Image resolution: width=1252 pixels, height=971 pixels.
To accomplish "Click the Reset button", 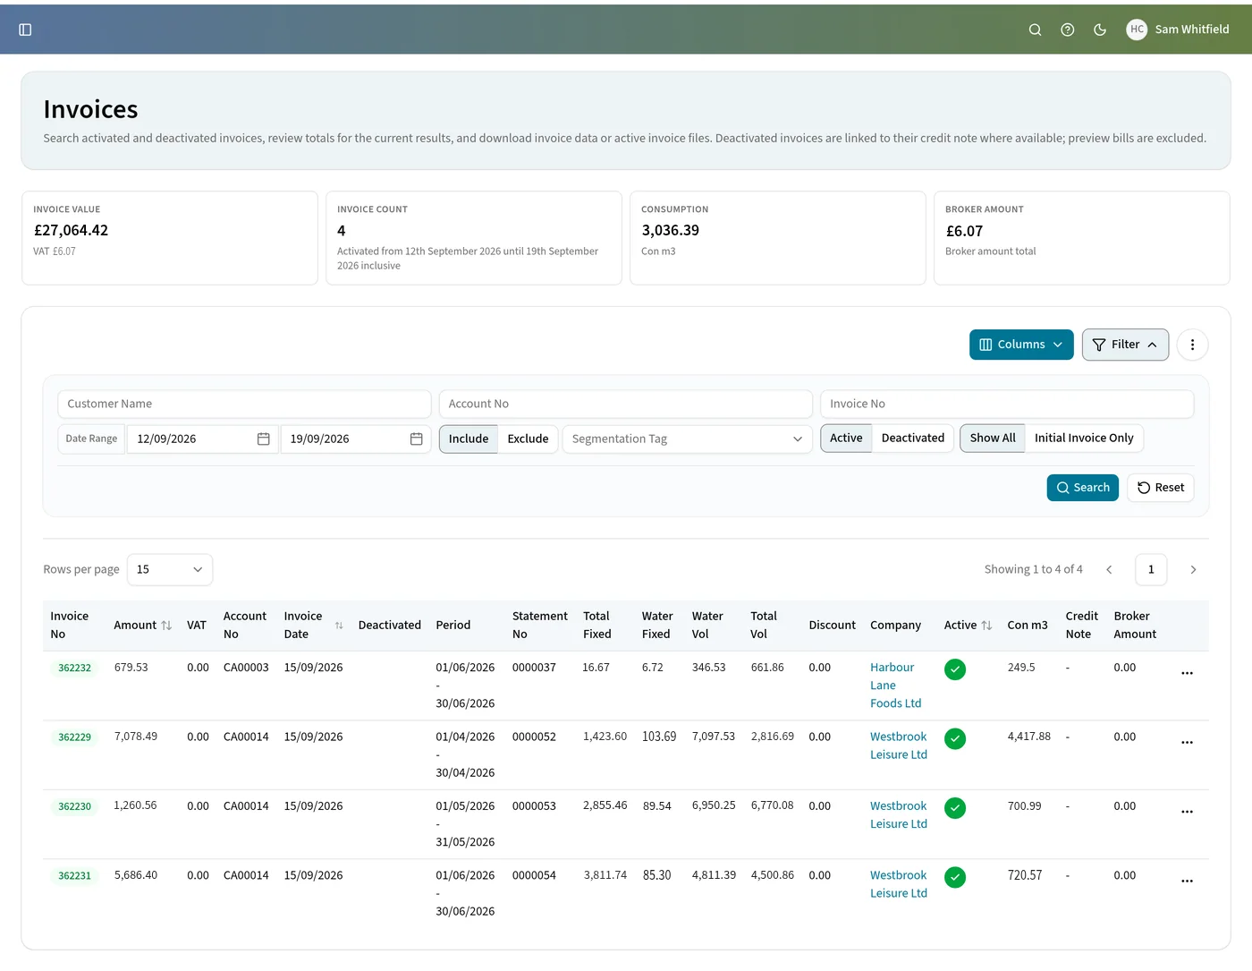I will 1161,488.
